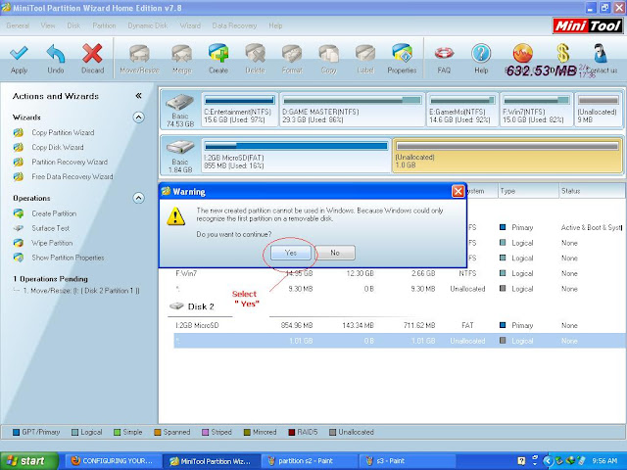Click the Copy toolbar icon
This screenshot has width=627, height=470.
tap(329, 54)
